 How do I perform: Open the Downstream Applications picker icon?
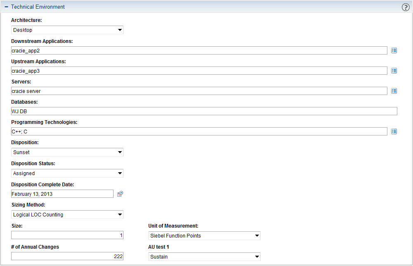point(394,50)
